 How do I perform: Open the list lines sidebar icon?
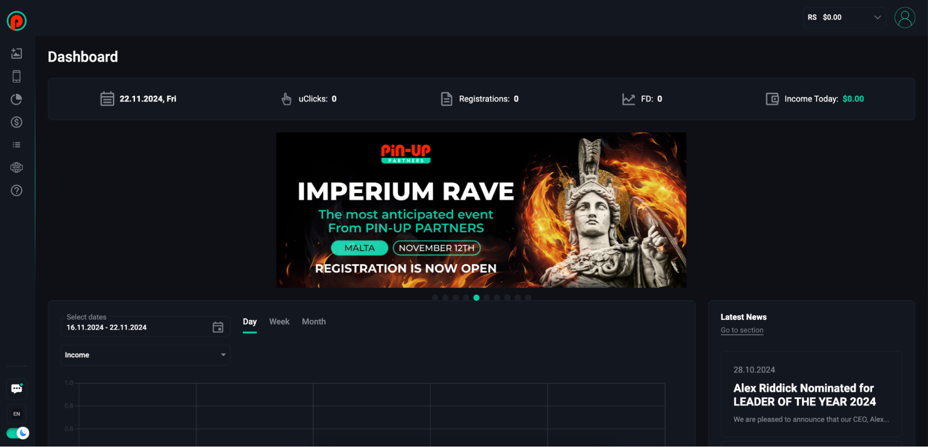(x=17, y=145)
